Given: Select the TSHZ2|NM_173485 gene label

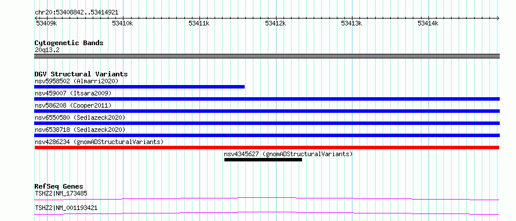Looking at the screenshot, I should (61, 193).
